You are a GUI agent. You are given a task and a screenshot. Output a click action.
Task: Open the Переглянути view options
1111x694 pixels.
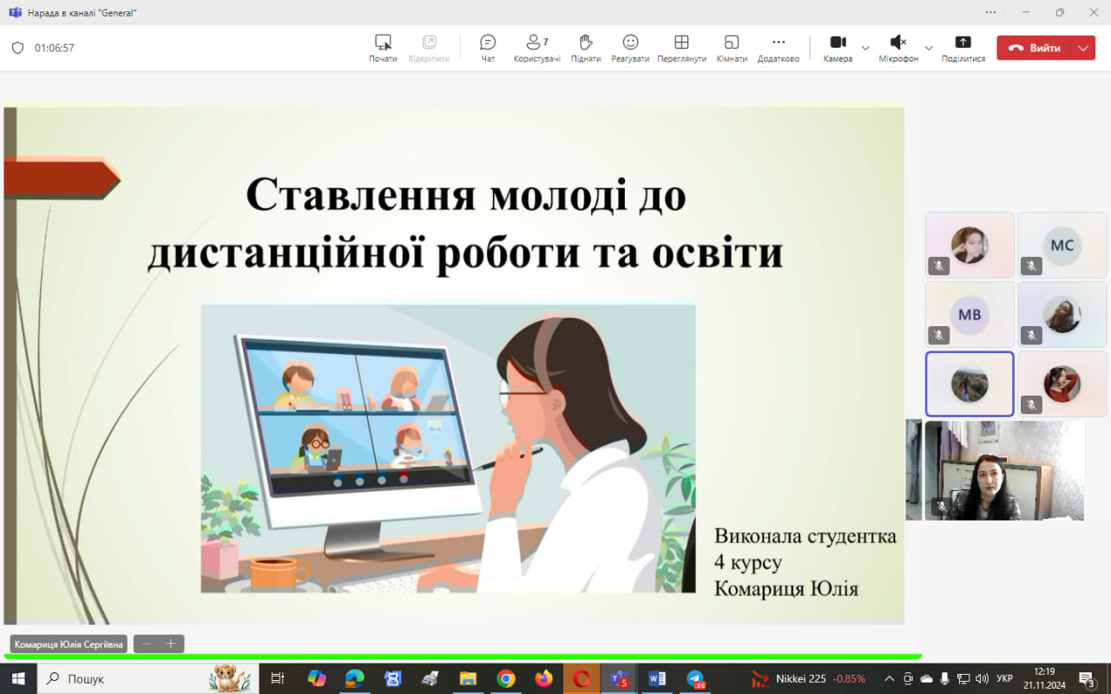point(681,49)
